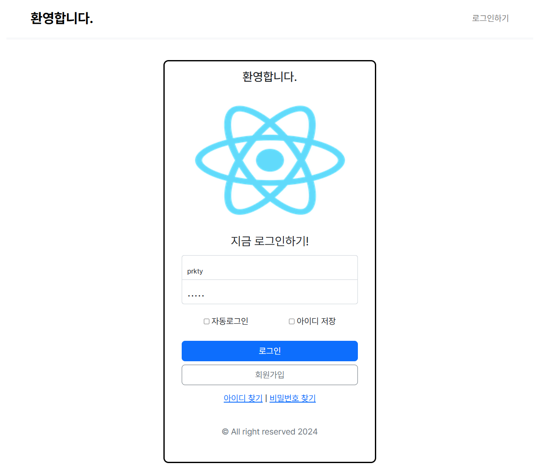Click the nucleus dot of the React logo
The image size is (540, 475).
(x=270, y=160)
